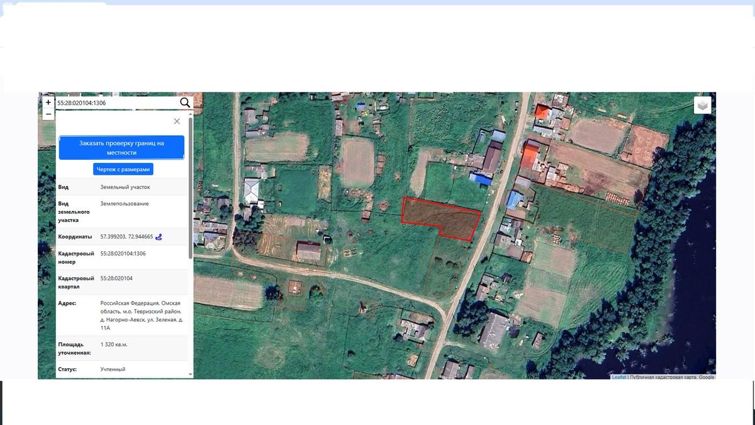Zoom out the map with minus button
Image resolution: width=755 pixels, height=425 pixels.
(x=48, y=114)
